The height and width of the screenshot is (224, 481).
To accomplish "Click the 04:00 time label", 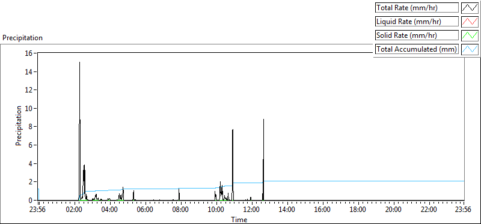I will pyautogui.click(x=110, y=210).
